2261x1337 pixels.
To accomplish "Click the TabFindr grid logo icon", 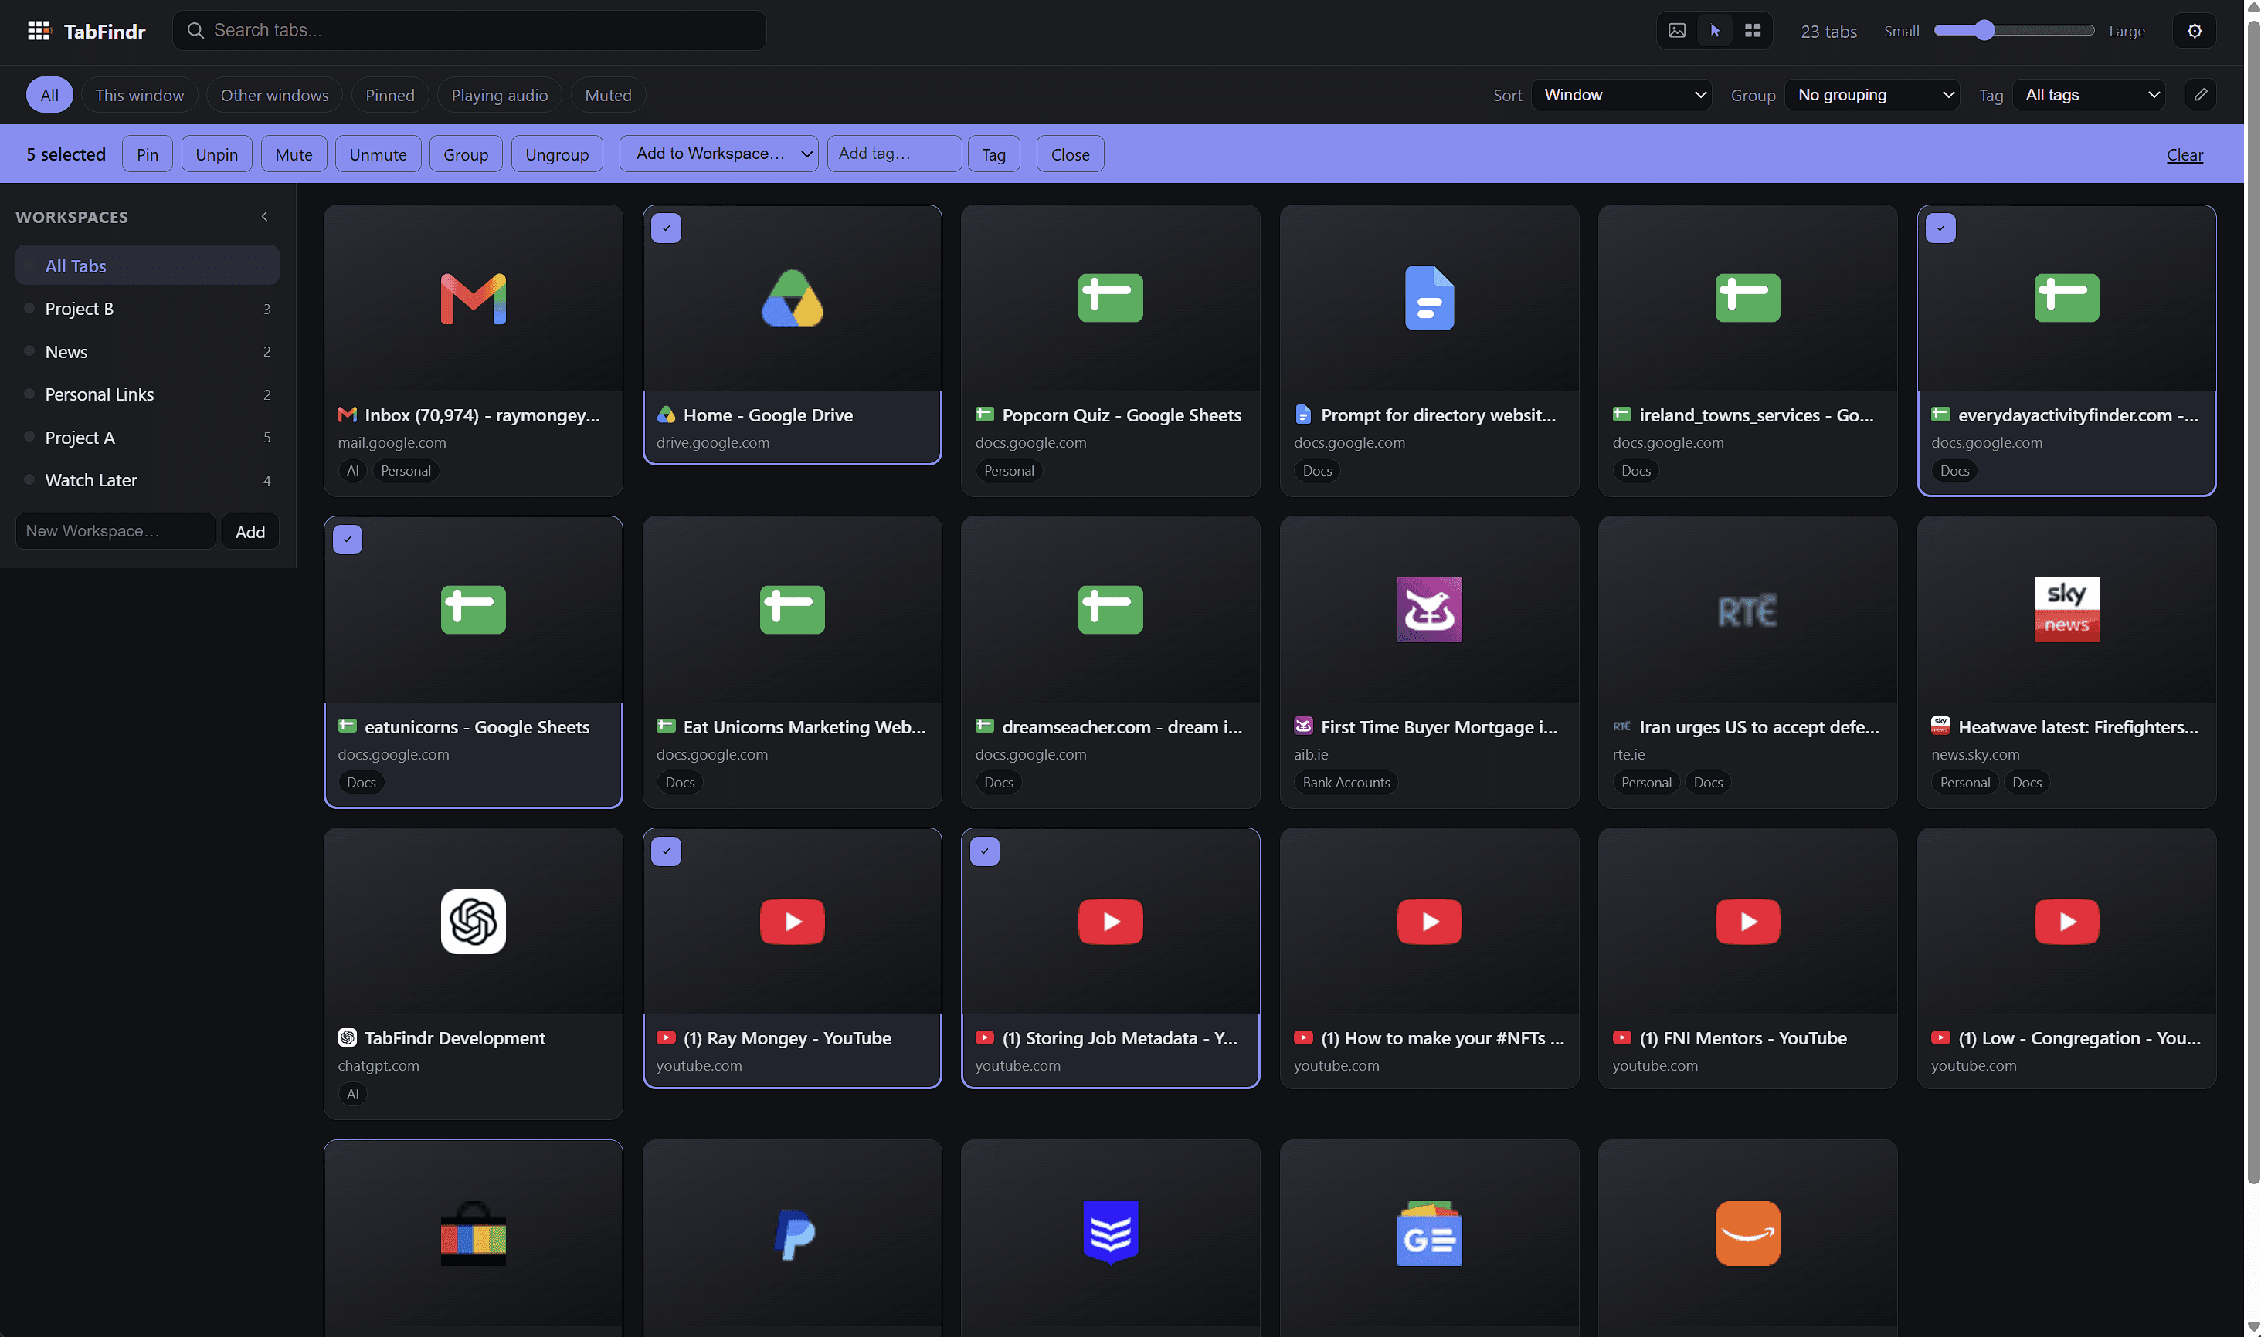I will [x=39, y=31].
